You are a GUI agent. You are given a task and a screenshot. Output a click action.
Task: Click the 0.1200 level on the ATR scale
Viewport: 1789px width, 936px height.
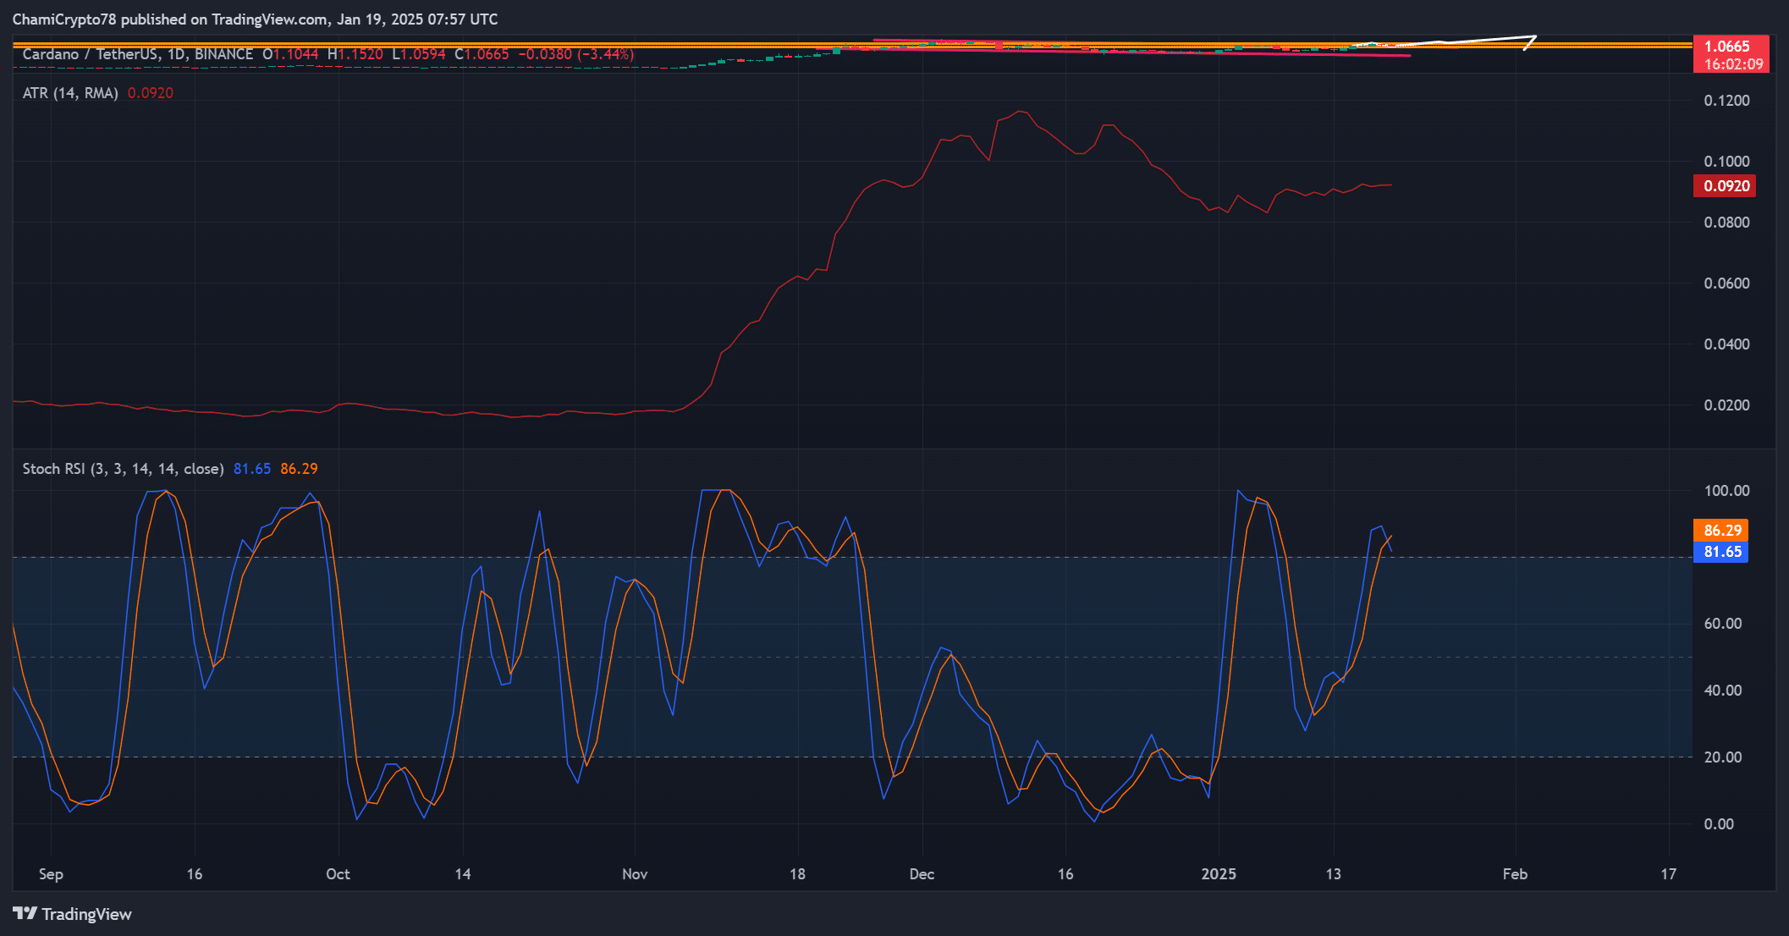1726,101
